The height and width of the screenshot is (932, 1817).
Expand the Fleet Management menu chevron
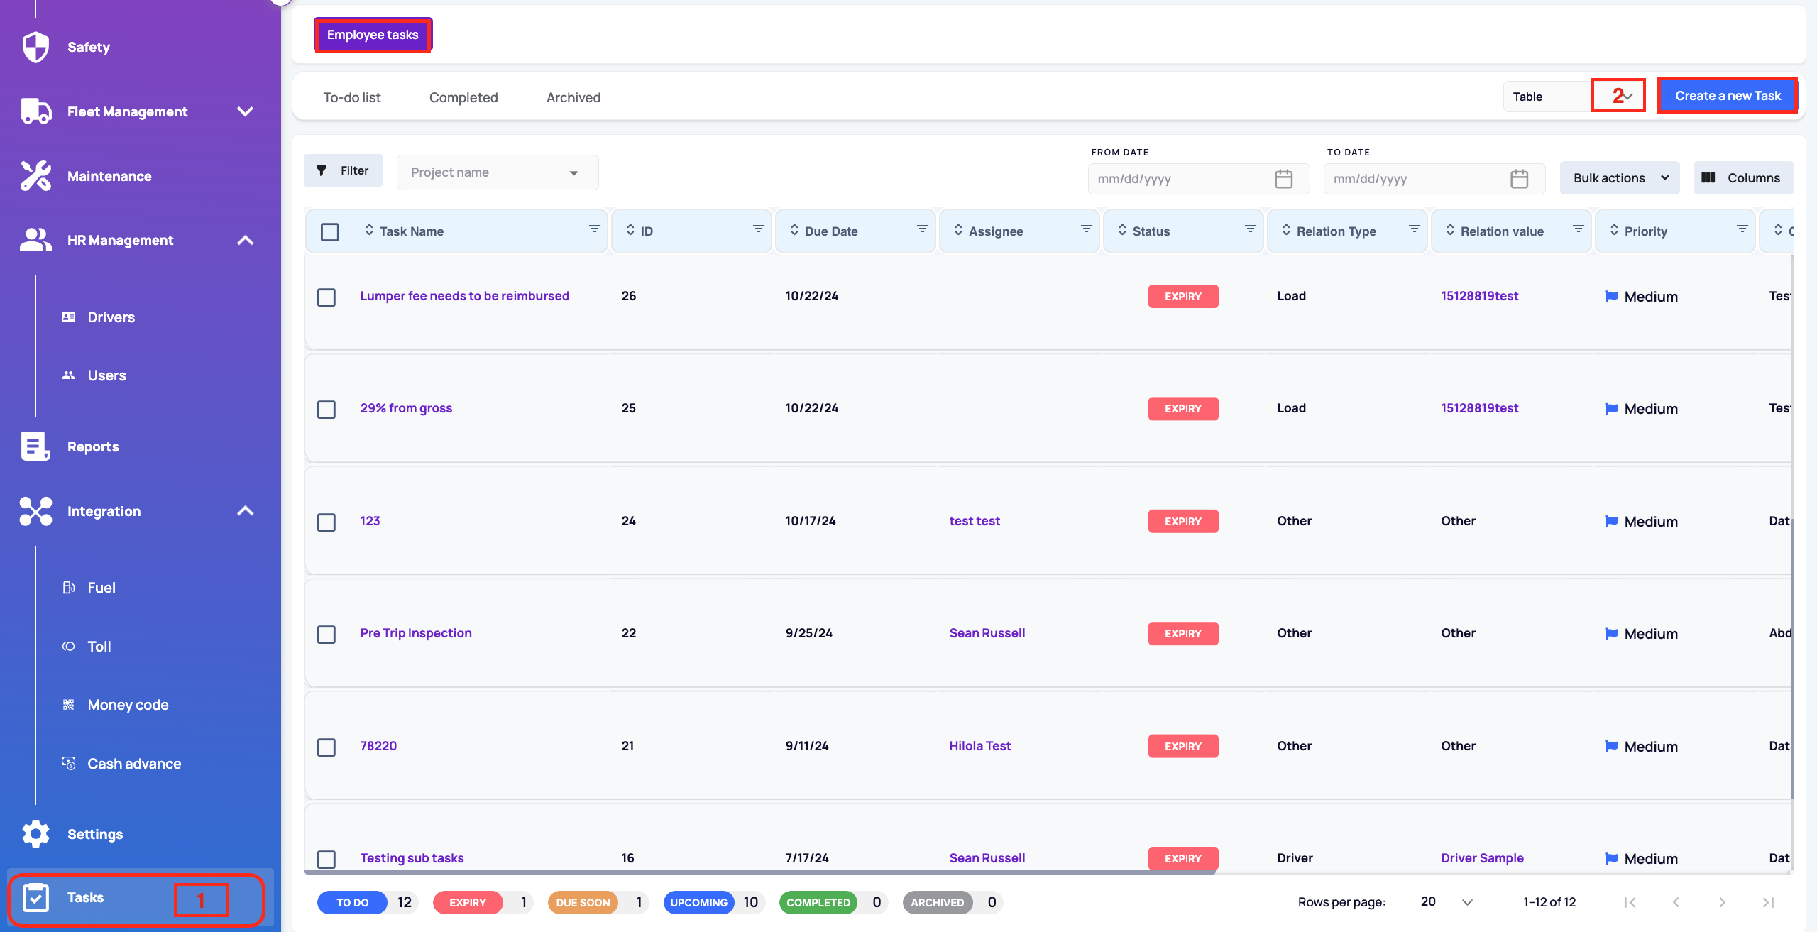(x=245, y=111)
